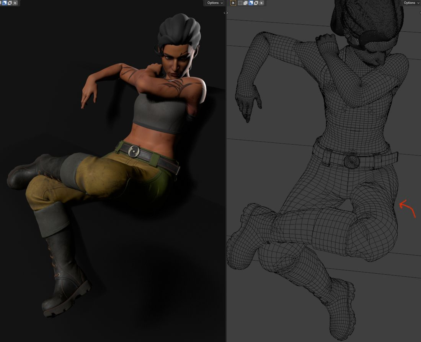Click active blue Subtract mode icon in the left viewport
Screen dimensions: 421x342
tap(5, 3)
